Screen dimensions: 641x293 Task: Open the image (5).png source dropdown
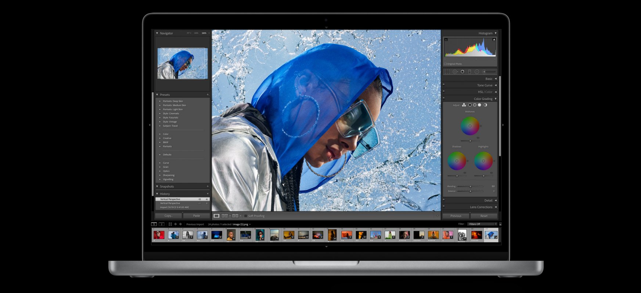coord(242,224)
